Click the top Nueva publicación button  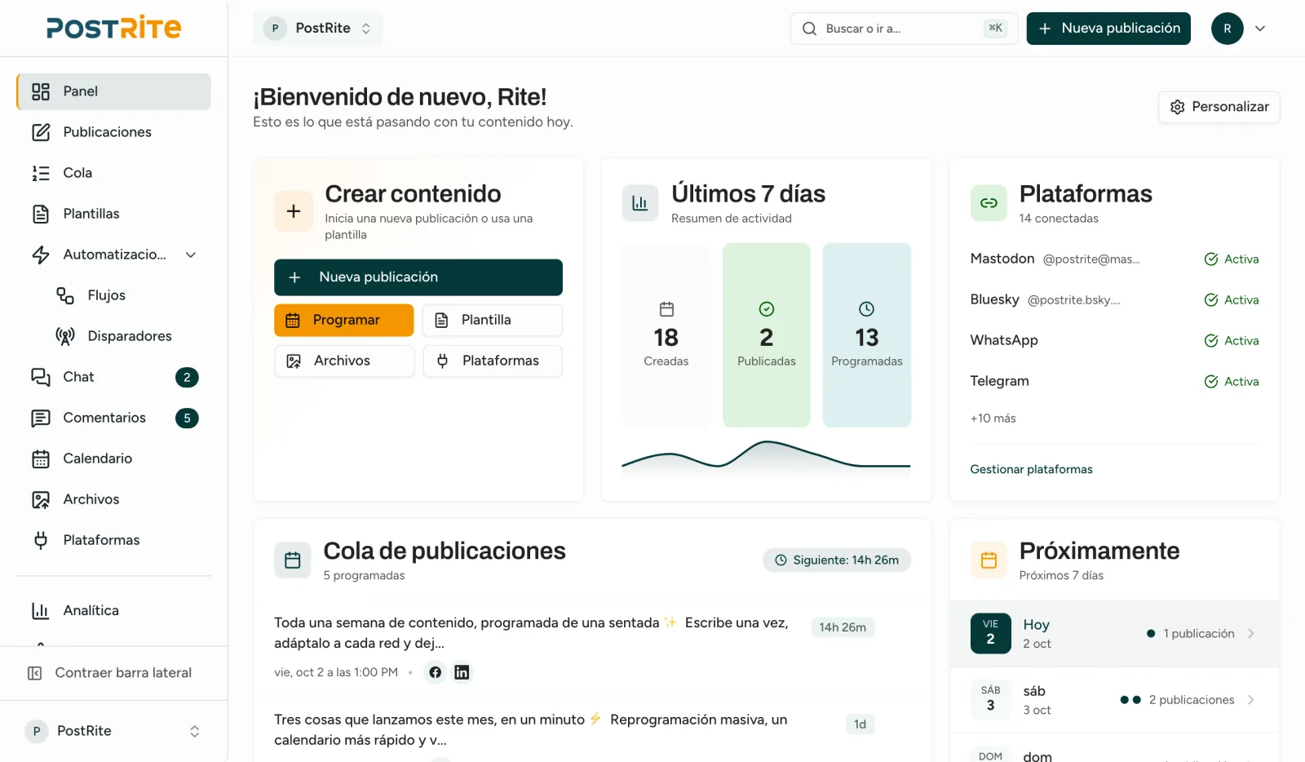click(x=1108, y=29)
